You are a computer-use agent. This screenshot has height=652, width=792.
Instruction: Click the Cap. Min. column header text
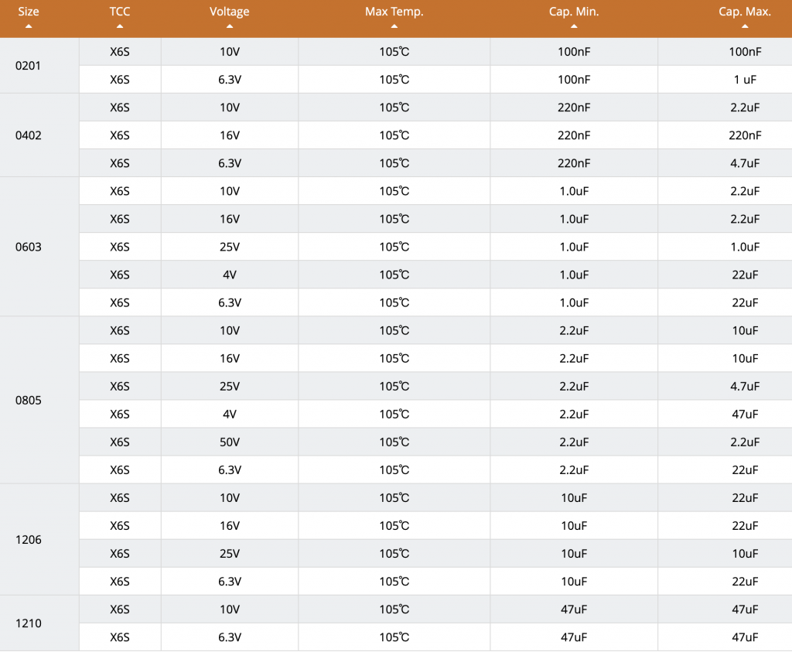(574, 12)
